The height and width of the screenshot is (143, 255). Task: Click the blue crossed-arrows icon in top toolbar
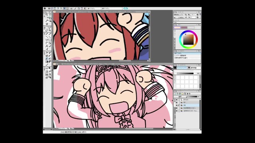click(x=64, y=8)
